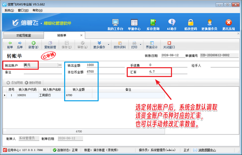
Task: Go to next document with 后单
Action: click(x=20, y=45)
